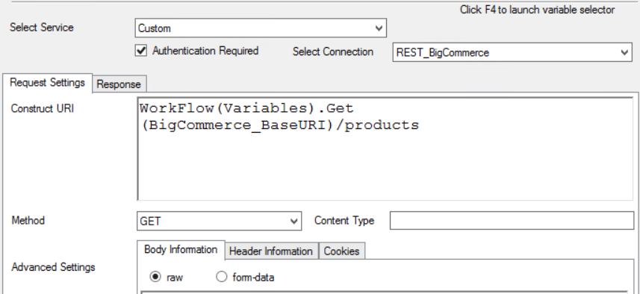This screenshot has height=294, width=640.
Task: Click the Method label text
Action: (x=28, y=221)
